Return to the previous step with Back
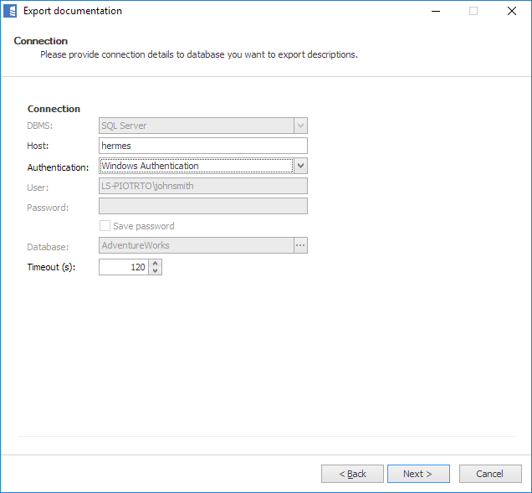Image resolution: width=532 pixels, height=493 pixels. pos(352,474)
